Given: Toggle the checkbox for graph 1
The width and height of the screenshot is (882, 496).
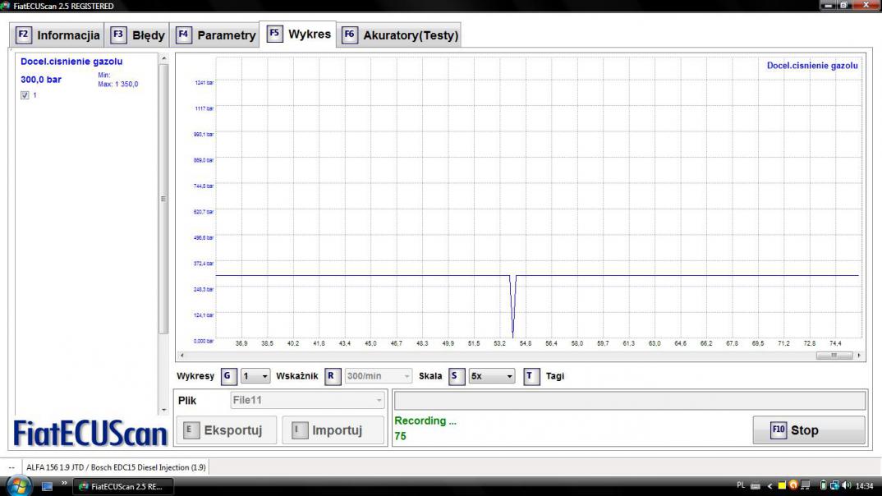Looking at the screenshot, I should (25, 95).
